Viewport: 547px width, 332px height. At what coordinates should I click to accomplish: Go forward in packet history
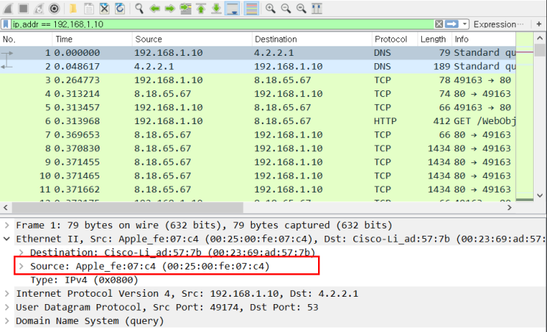[x=170, y=8]
